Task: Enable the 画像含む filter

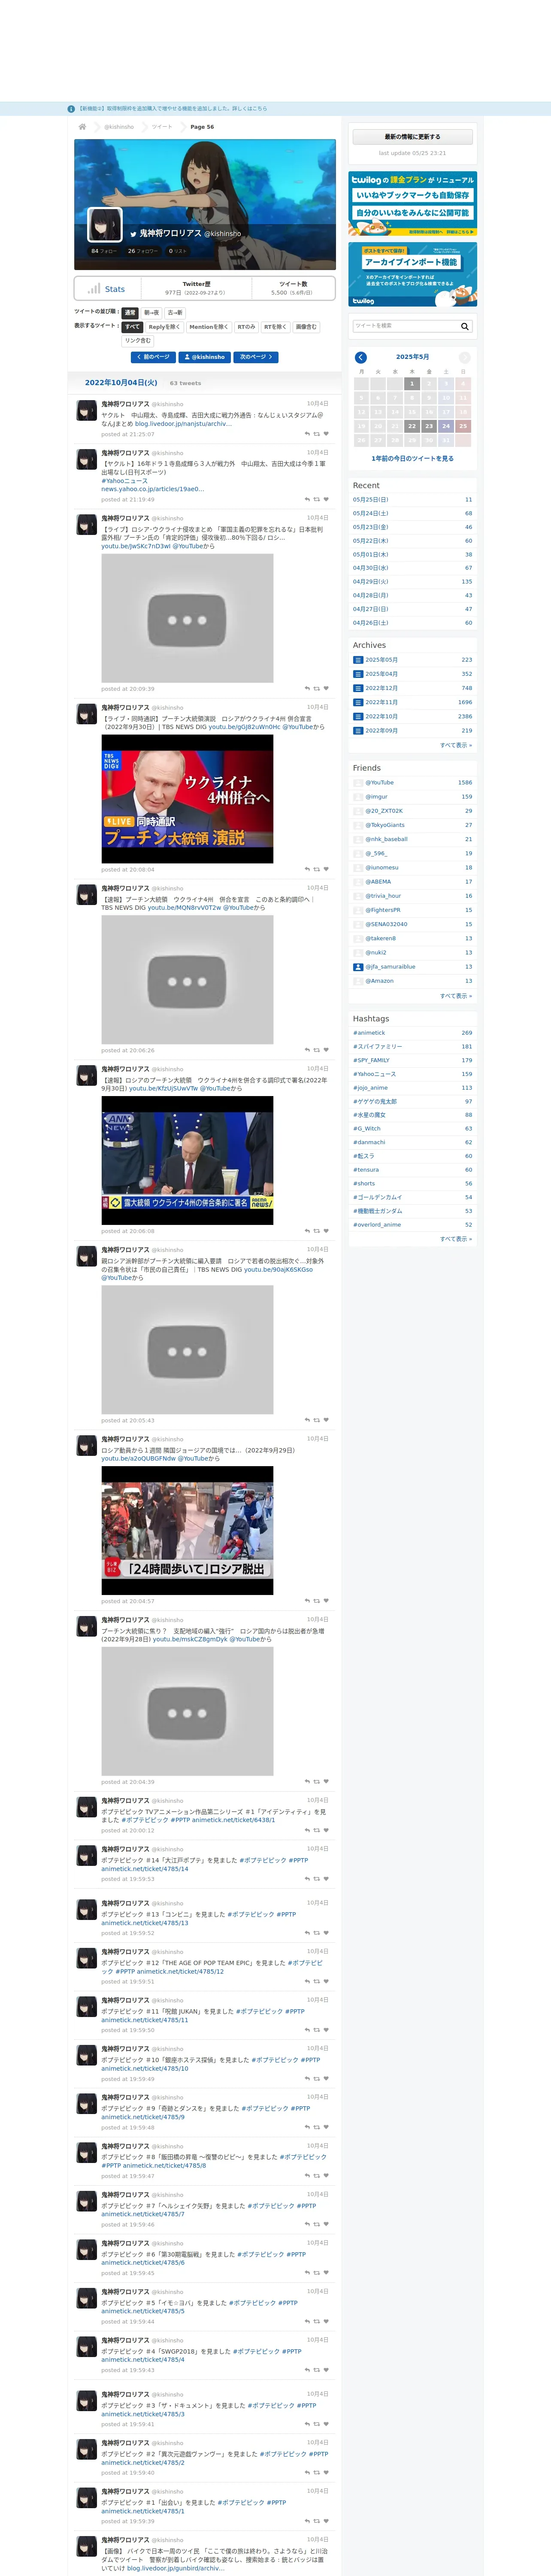Action: point(306,327)
